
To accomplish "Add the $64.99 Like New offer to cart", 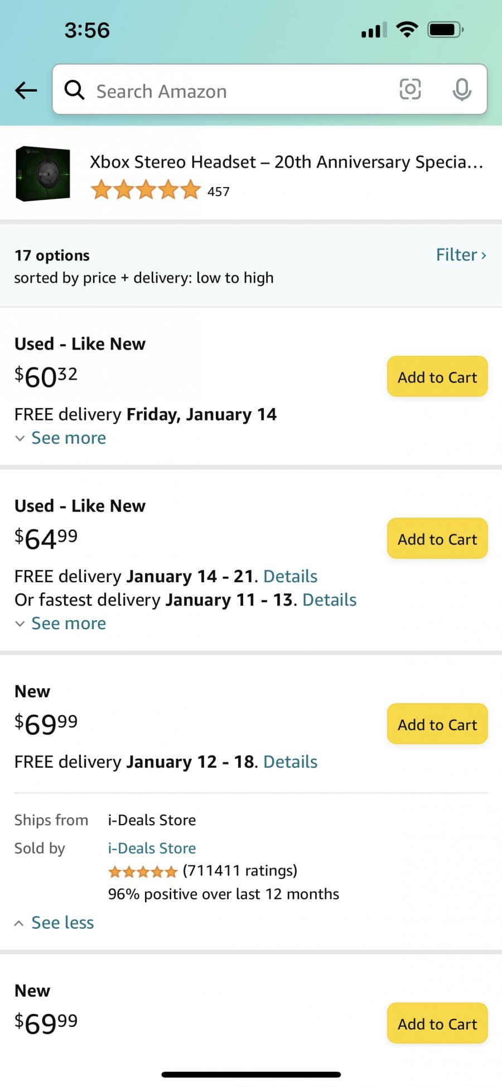I will (437, 539).
